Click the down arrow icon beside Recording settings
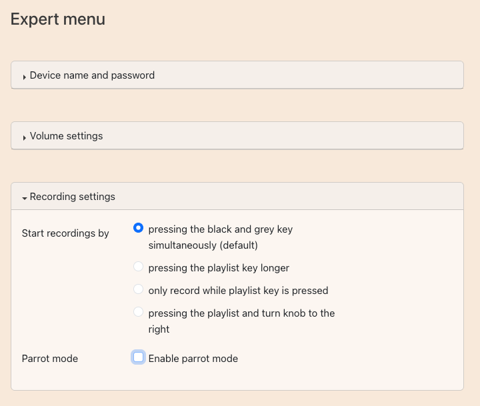Screen dimensions: 480x406 tap(25, 198)
